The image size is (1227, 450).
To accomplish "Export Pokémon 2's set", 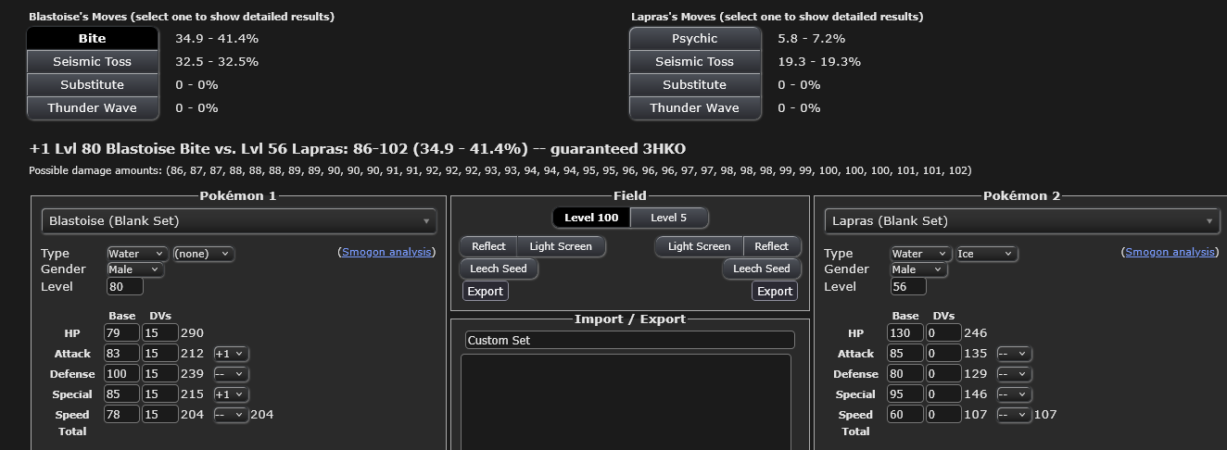I will [x=775, y=291].
